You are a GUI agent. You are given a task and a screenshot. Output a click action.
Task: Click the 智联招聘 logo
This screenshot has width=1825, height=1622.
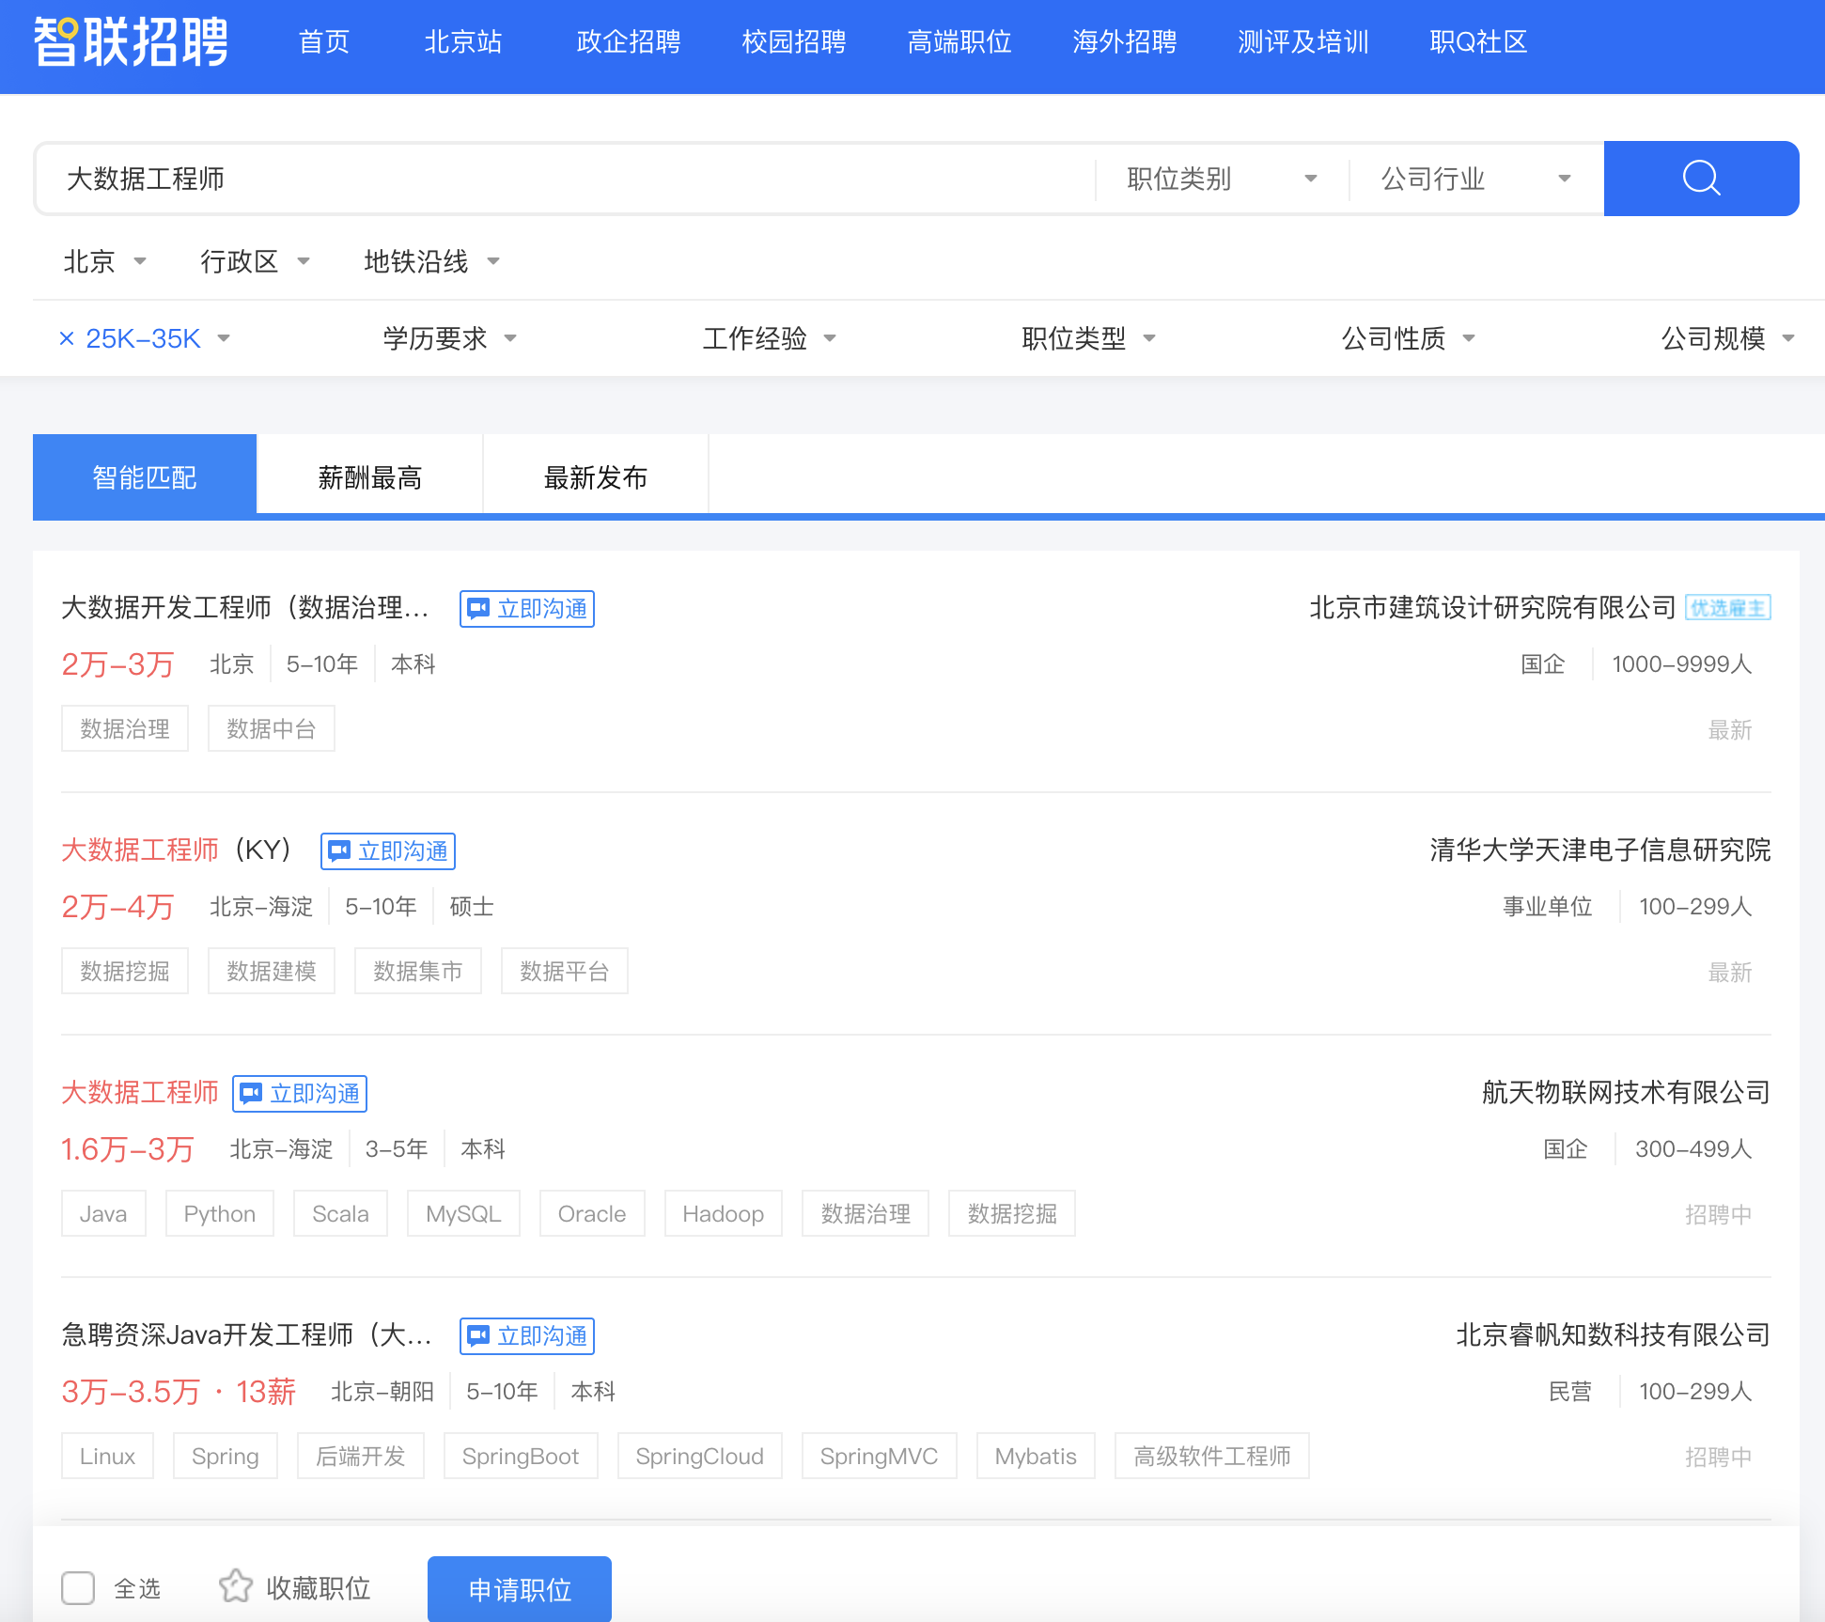131,42
